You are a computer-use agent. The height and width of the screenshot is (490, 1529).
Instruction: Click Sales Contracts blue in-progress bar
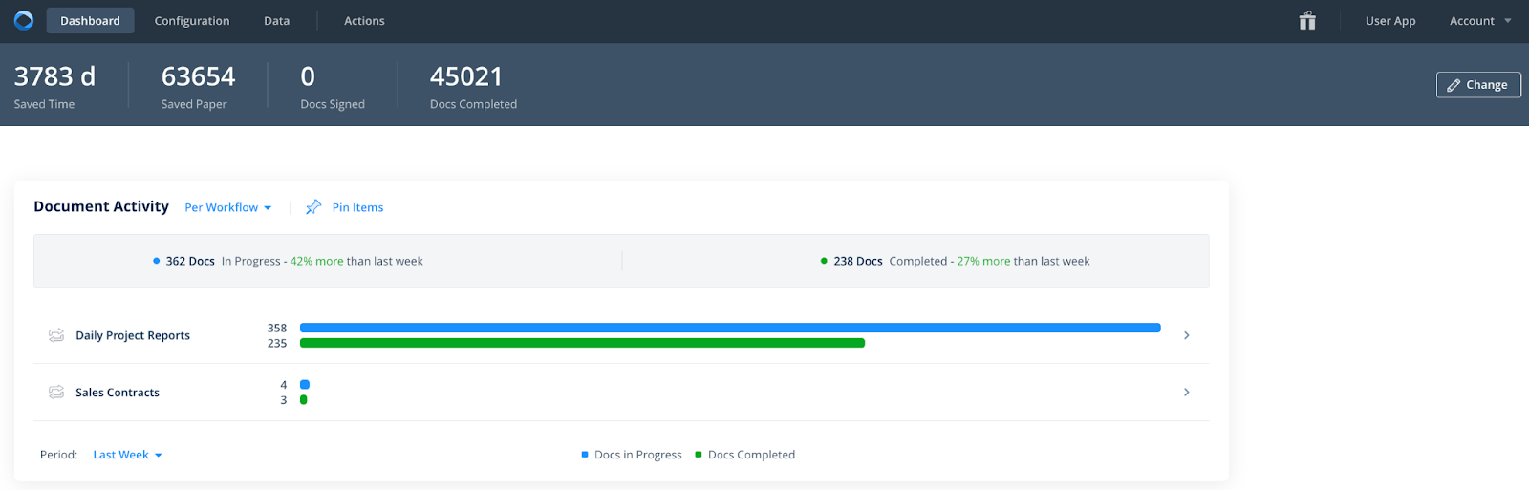[x=305, y=385]
